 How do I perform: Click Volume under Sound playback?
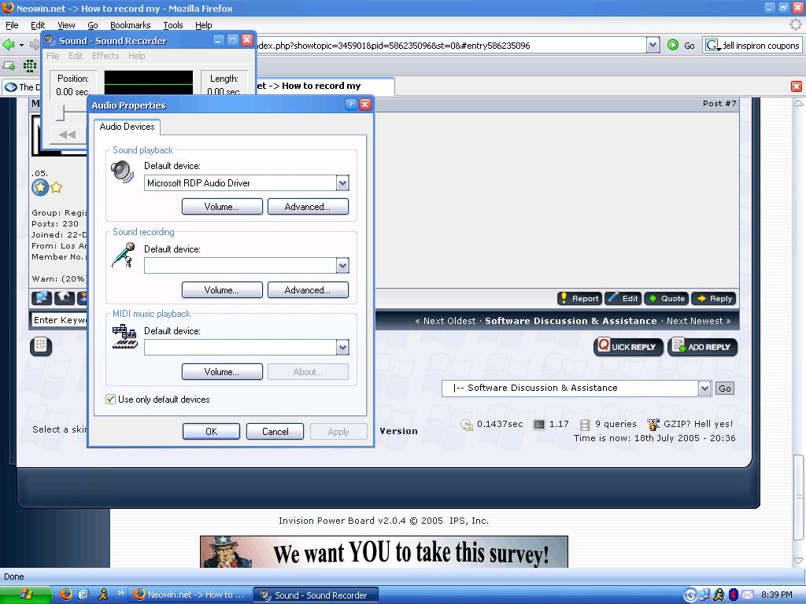point(222,207)
